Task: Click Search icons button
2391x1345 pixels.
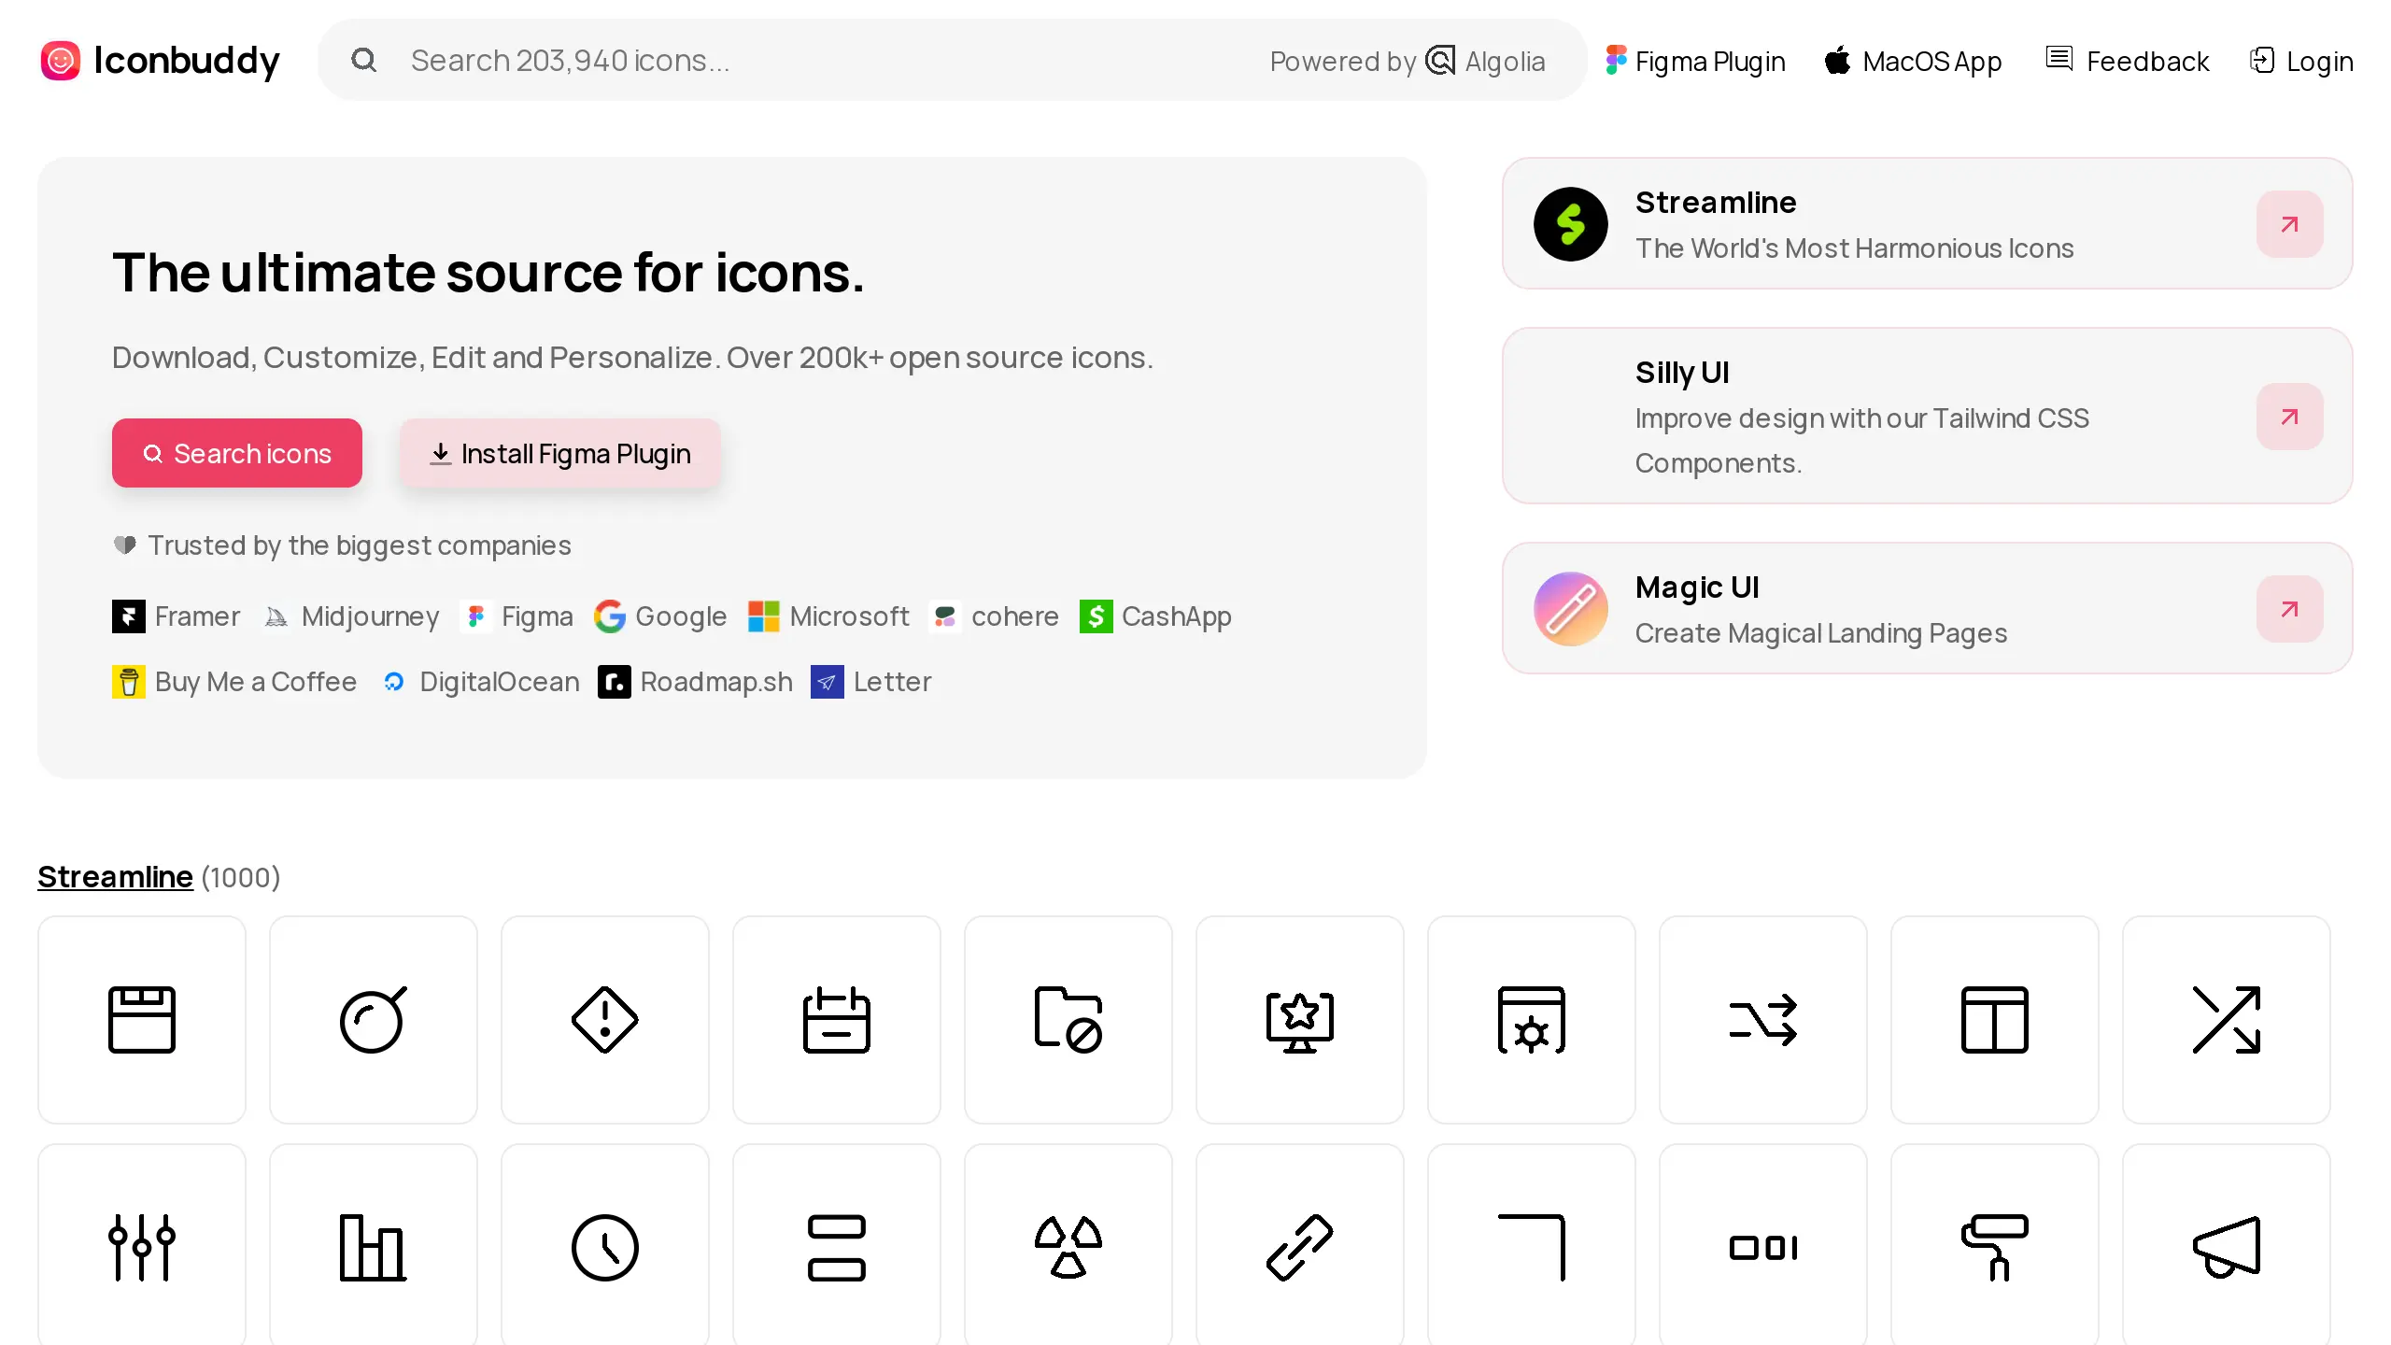Action: [x=236, y=452]
